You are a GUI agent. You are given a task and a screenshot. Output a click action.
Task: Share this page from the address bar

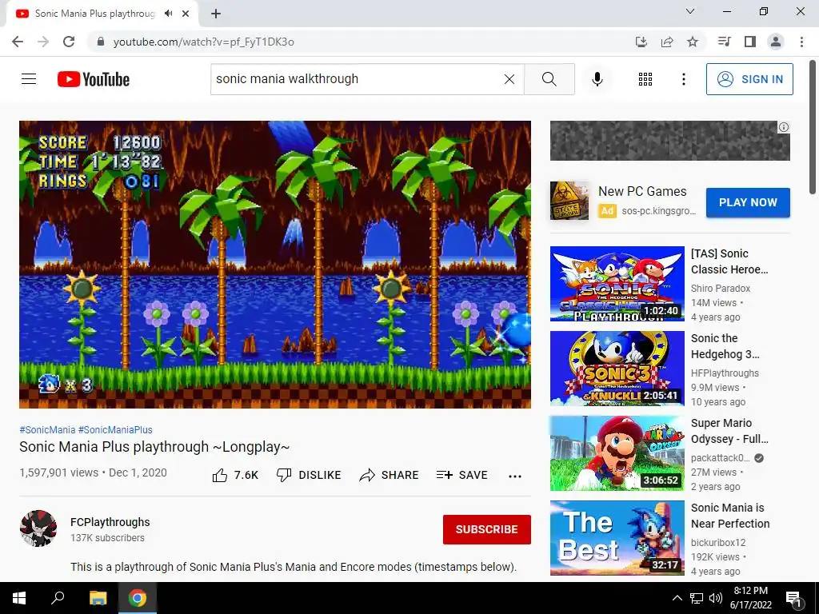[667, 42]
